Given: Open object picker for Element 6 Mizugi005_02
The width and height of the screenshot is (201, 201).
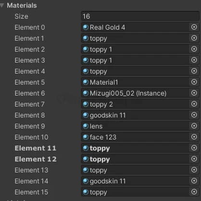Looking at the screenshot, I should pyautogui.click(x=194, y=93).
